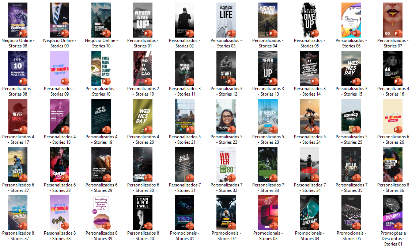The height and width of the screenshot is (247, 412).
Task: Select the Personalizados 6 - Stories 28 file
Action: coord(59,165)
